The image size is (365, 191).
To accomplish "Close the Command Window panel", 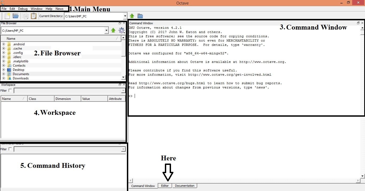I will click(362, 23).
